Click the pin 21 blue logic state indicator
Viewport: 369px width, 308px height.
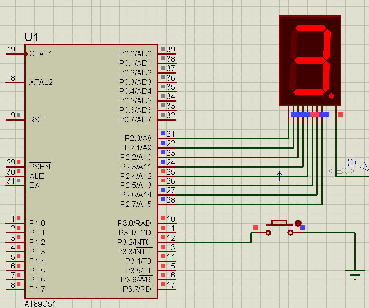[x=163, y=133]
